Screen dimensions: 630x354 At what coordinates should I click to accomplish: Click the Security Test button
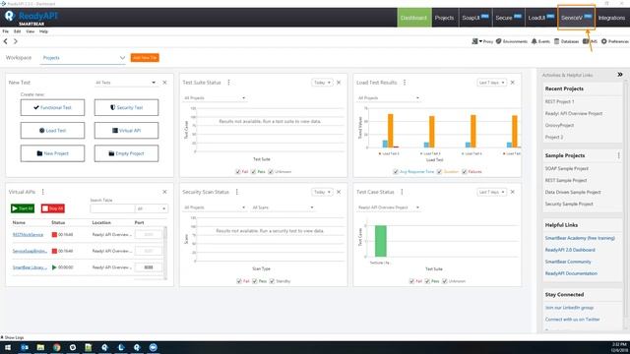coord(127,107)
